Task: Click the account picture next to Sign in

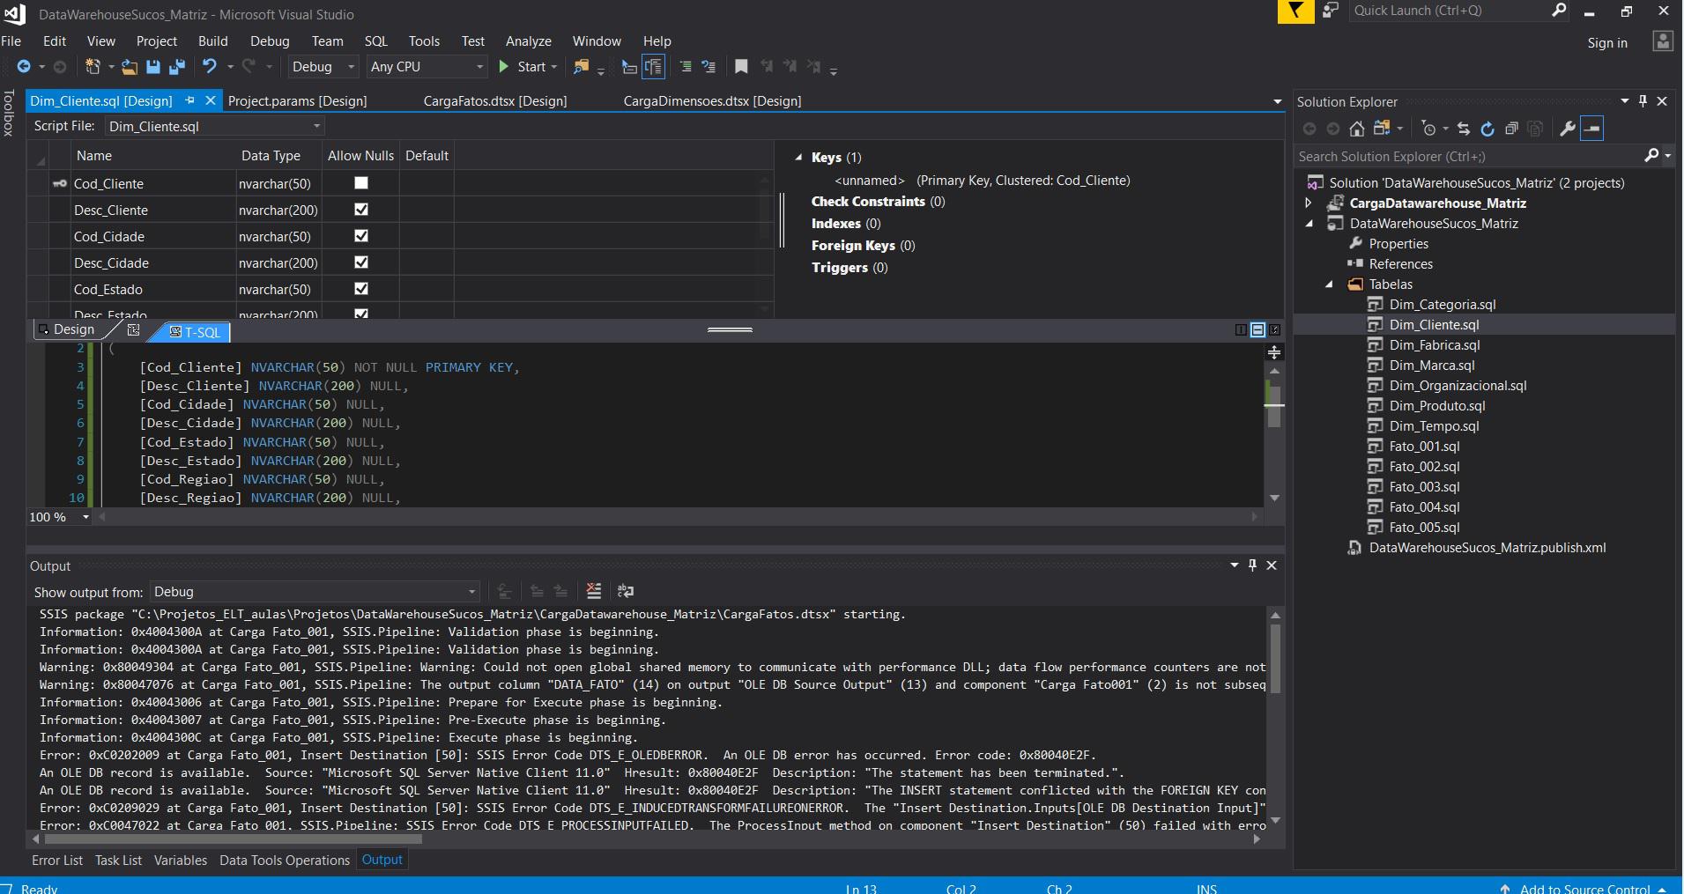Action: point(1663,41)
